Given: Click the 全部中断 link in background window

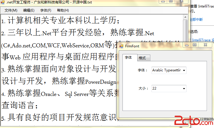Looking at the screenshot, I should click(x=196, y=19).
